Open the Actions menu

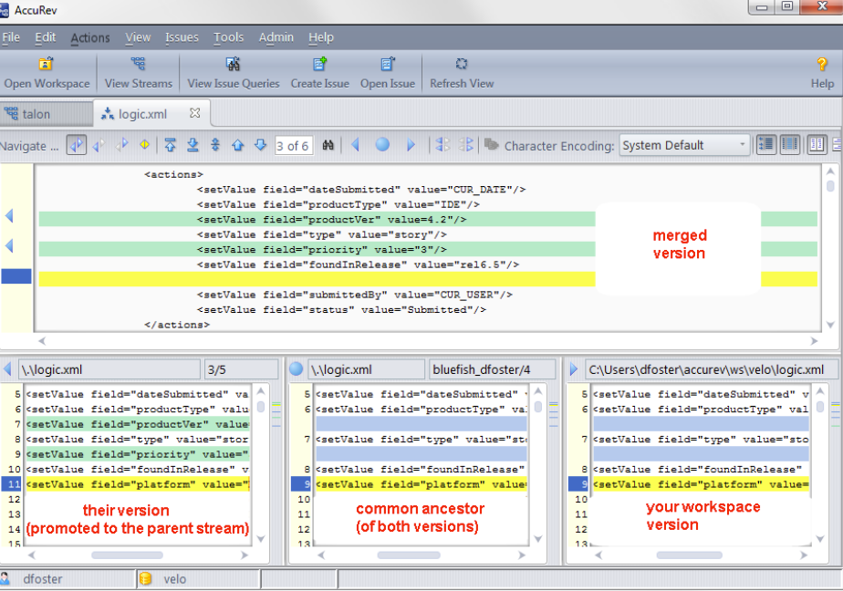(x=90, y=37)
